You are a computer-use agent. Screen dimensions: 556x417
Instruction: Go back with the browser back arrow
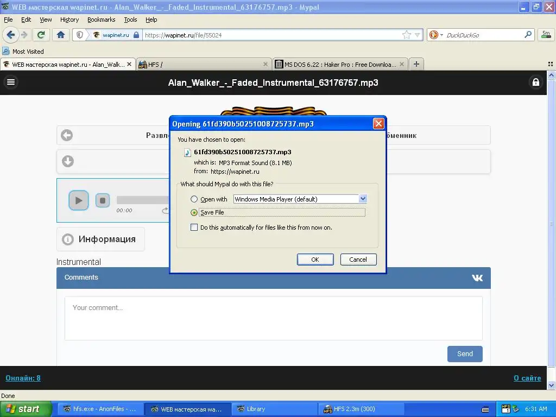(x=11, y=35)
